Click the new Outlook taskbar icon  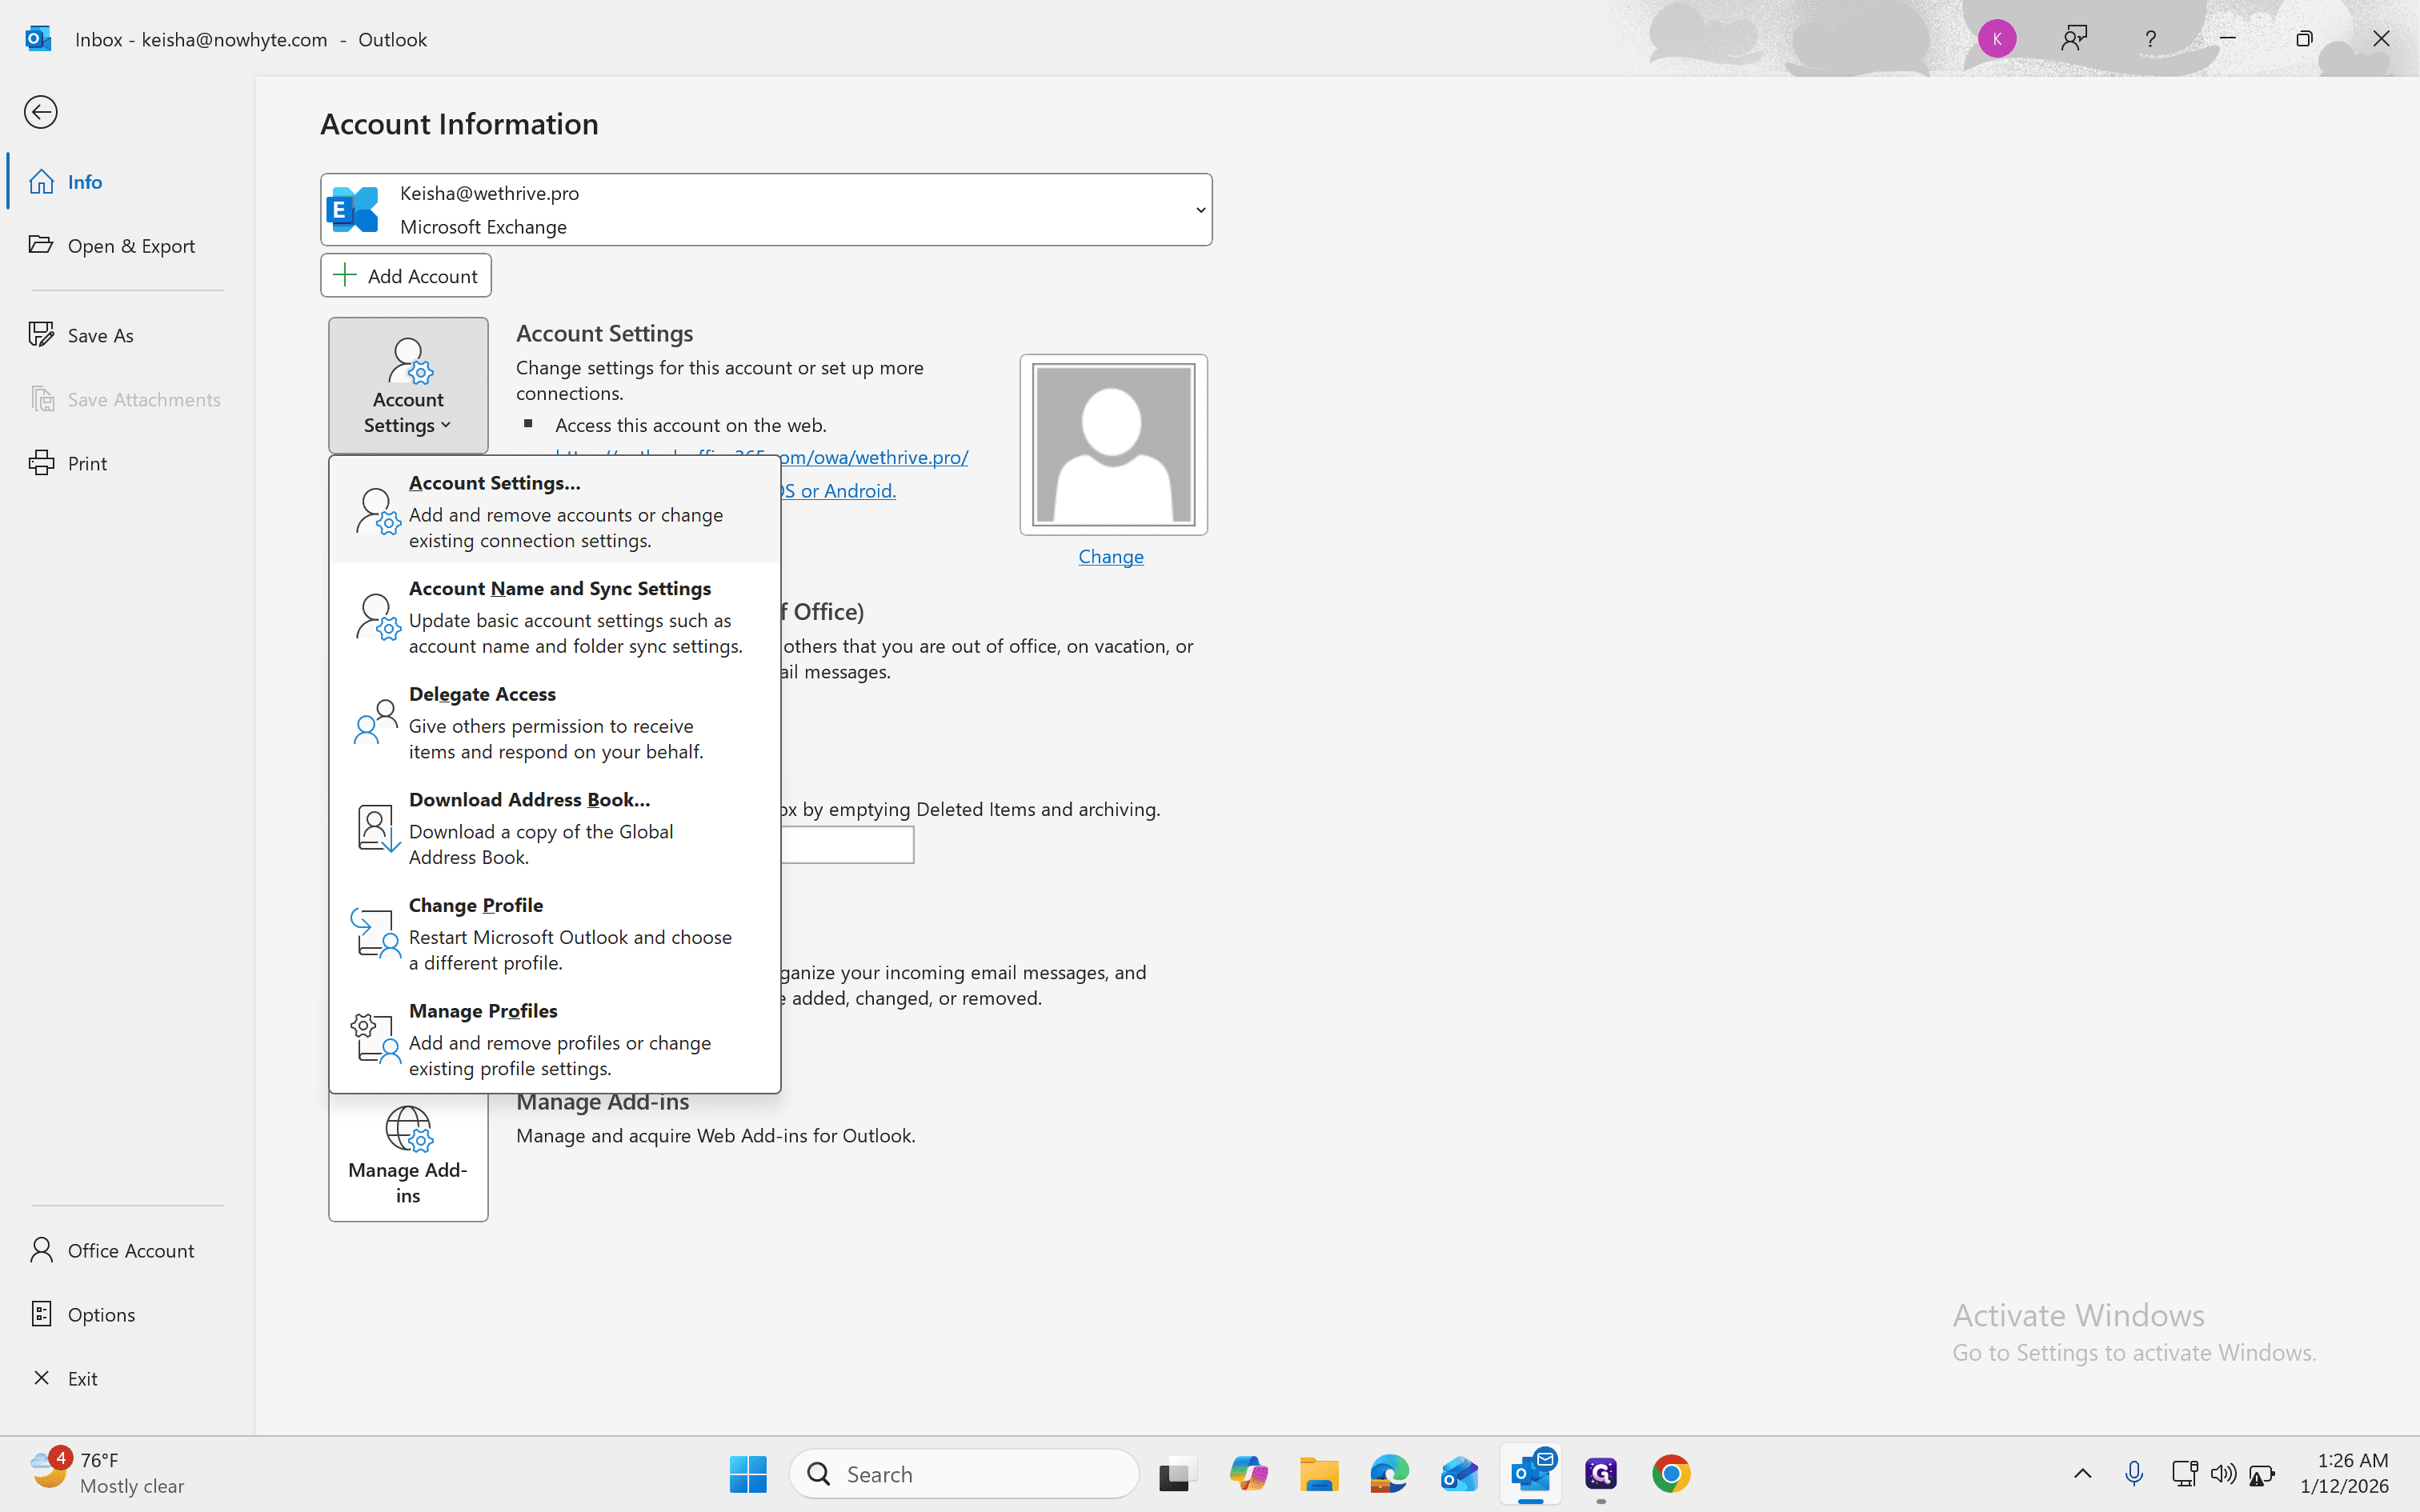click(x=1459, y=1474)
